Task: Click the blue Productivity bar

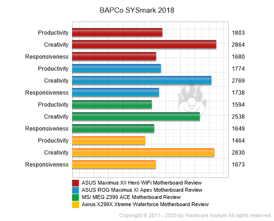Action: click(x=116, y=69)
